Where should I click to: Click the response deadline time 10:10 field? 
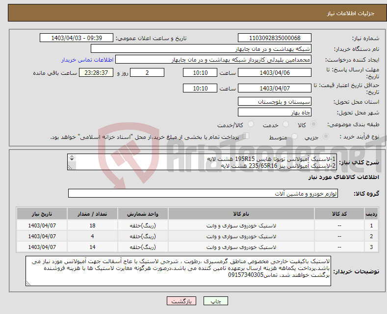click(200, 72)
